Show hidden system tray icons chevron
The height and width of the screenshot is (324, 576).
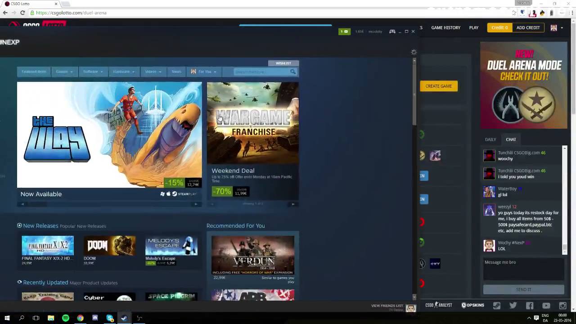point(529,318)
